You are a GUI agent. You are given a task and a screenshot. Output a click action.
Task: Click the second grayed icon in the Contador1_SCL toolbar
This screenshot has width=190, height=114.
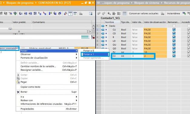[x=103, y=13]
